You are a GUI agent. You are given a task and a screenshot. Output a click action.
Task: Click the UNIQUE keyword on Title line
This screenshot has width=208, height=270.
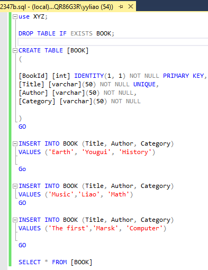(x=144, y=84)
